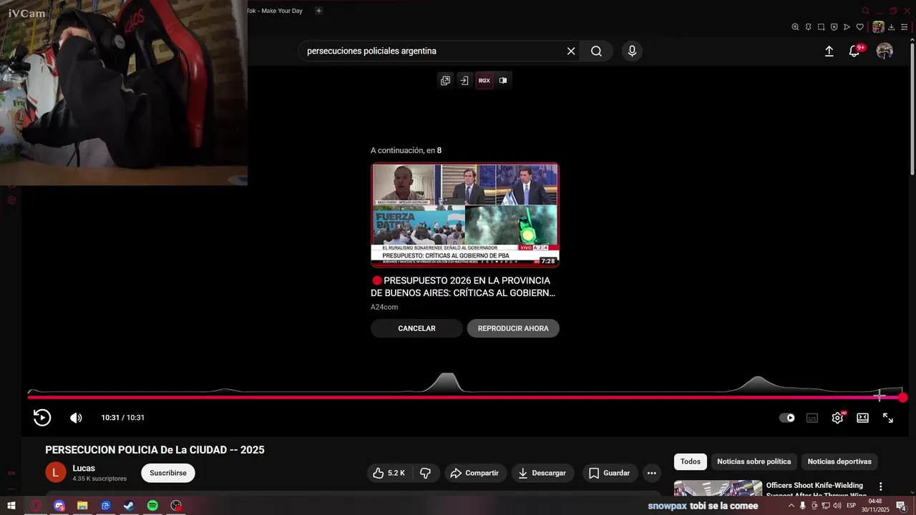Open options for Officers Shoot video
Image resolution: width=916 pixels, height=515 pixels.
(x=881, y=486)
